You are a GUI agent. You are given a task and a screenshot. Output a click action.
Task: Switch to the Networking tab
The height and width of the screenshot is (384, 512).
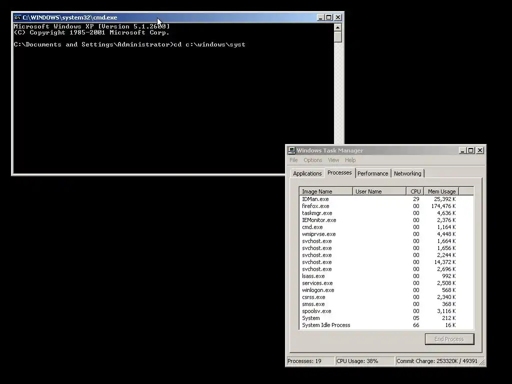point(407,173)
